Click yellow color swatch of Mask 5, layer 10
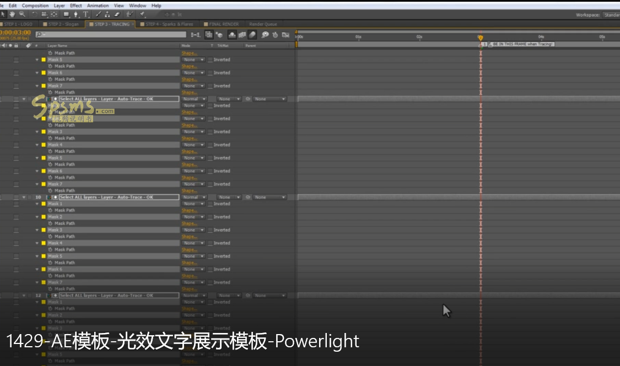 [x=44, y=256]
